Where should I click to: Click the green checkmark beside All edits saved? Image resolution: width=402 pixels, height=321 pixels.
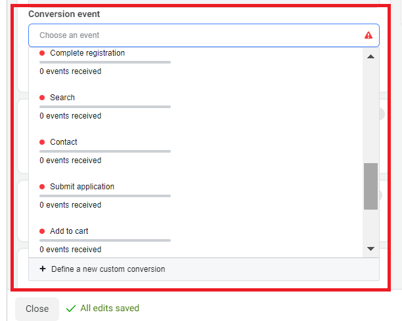71,308
